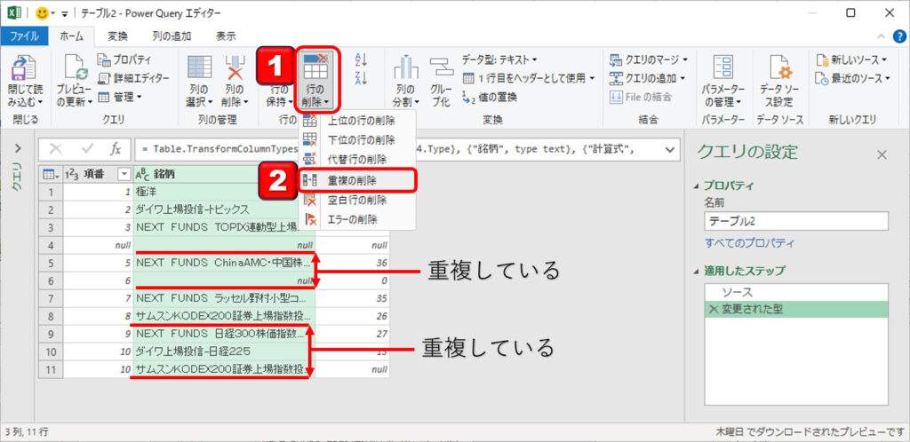Screen dimensions: 910x442
Task: Select Remove Blank Rows (空白行の削除)
Action: (x=357, y=201)
